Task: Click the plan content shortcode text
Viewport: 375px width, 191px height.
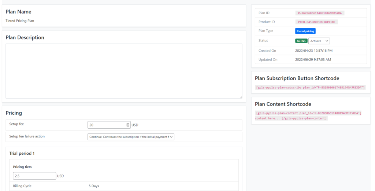Action: [x=308, y=115]
